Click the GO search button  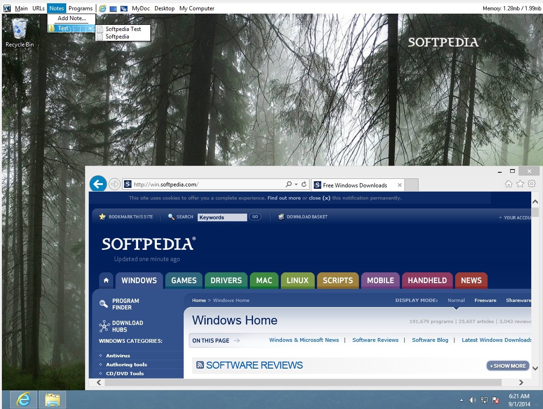click(x=255, y=217)
